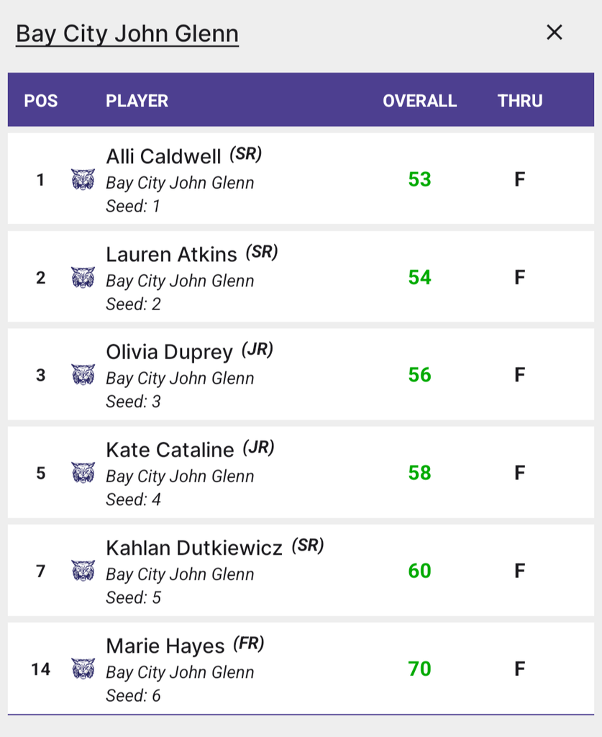The width and height of the screenshot is (602, 737).
Task: Select player name Kahlan Dutkiewicz
Action: click(x=194, y=548)
